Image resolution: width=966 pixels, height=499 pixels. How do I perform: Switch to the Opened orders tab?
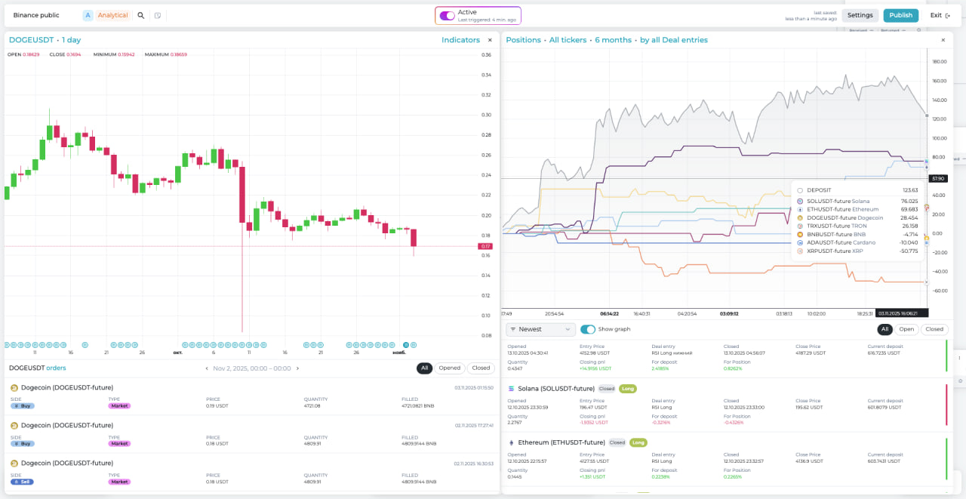(x=449, y=368)
